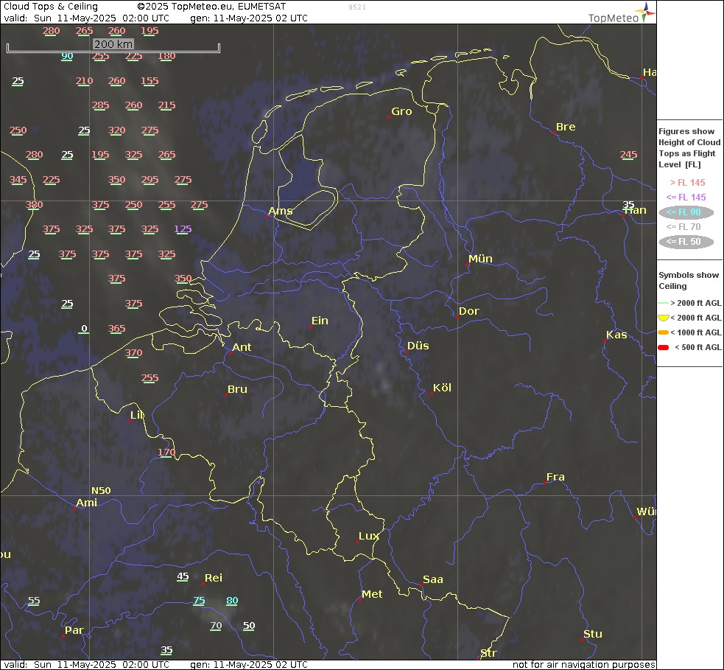Click the '365' cloud top value

(x=117, y=329)
